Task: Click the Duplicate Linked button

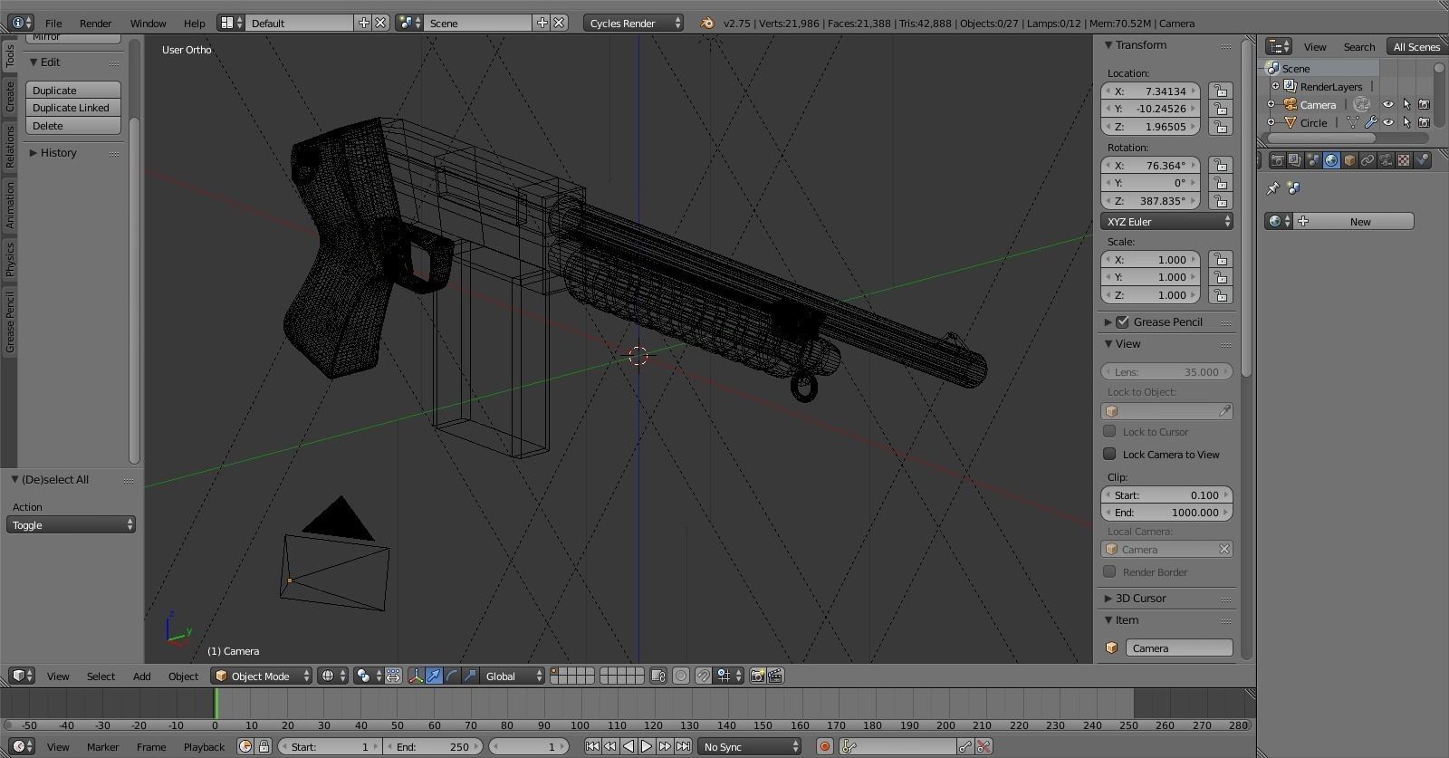Action: tap(73, 107)
